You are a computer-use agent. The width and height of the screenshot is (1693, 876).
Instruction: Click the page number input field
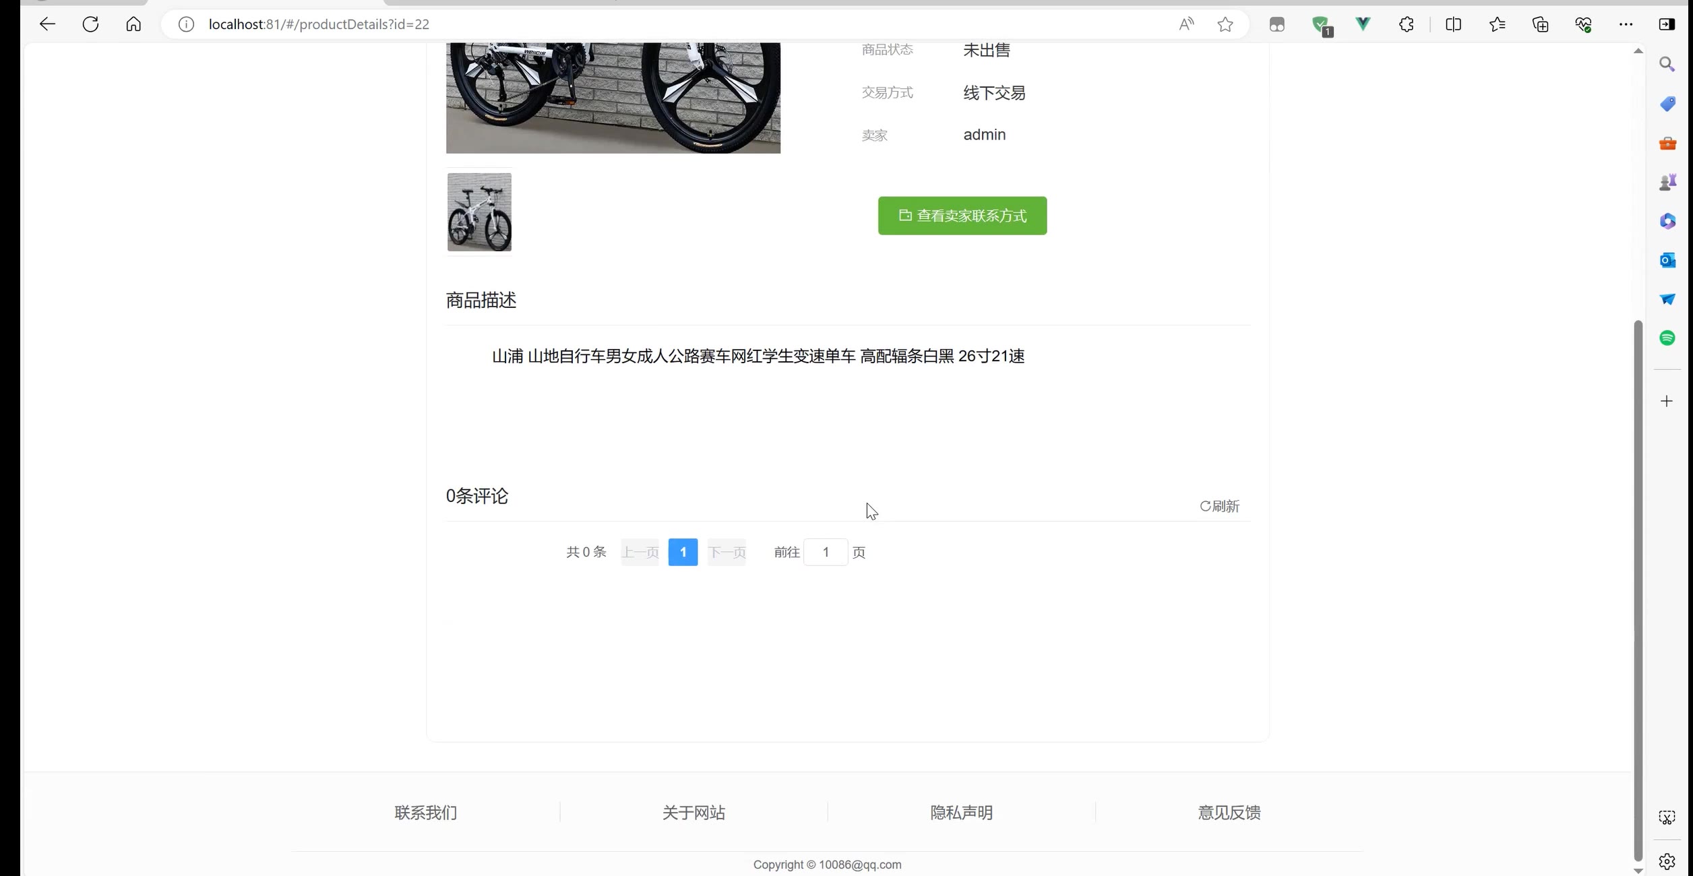pyautogui.click(x=825, y=552)
